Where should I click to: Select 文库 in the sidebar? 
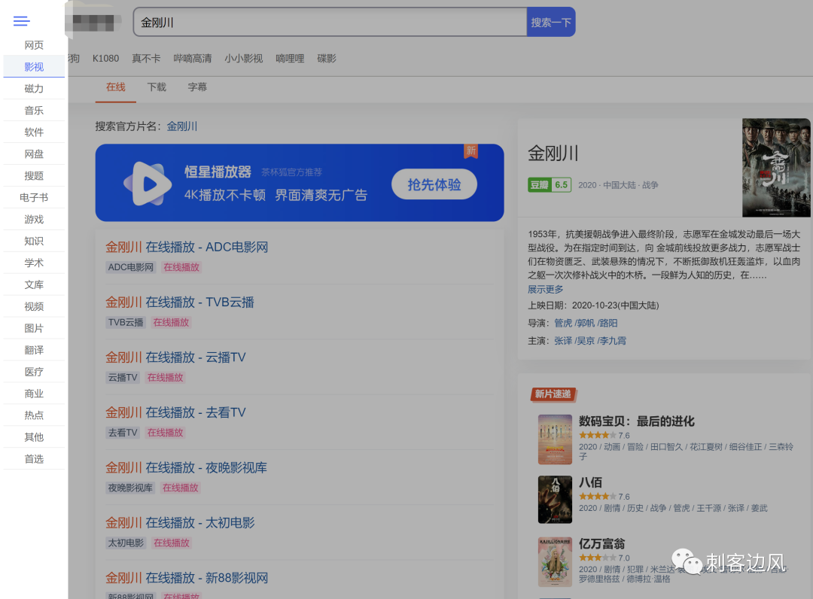(34, 284)
